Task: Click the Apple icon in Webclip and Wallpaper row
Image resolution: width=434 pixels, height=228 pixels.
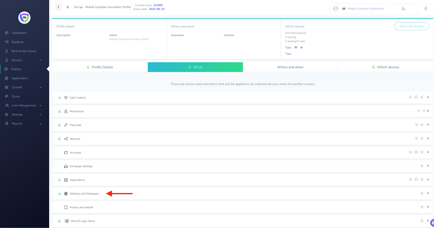Action: 422,193
